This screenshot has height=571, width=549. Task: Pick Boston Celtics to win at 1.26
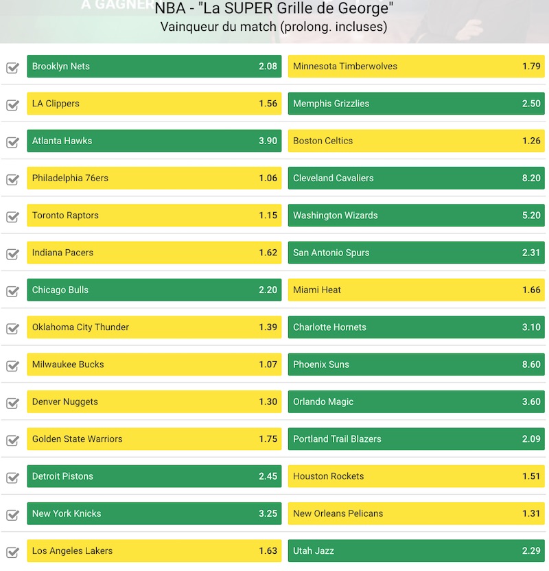416,141
